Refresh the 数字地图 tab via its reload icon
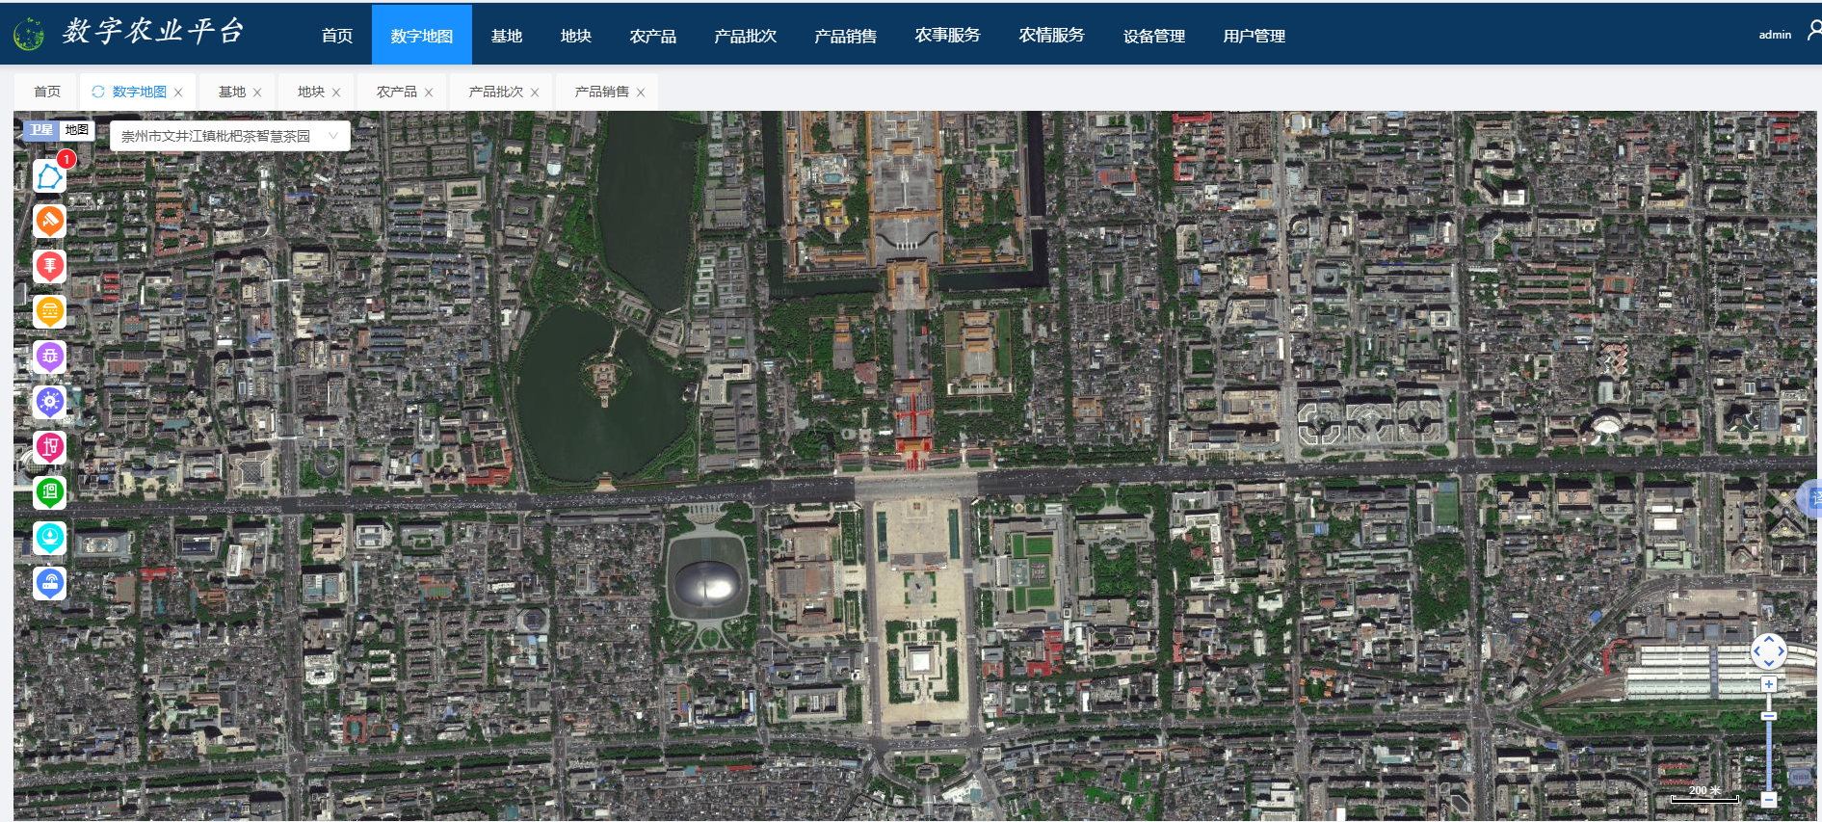 (97, 92)
